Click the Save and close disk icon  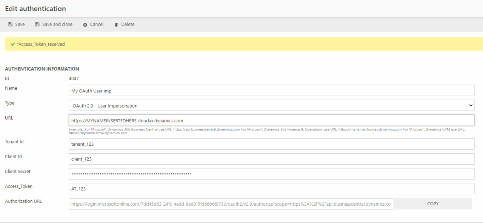point(37,25)
